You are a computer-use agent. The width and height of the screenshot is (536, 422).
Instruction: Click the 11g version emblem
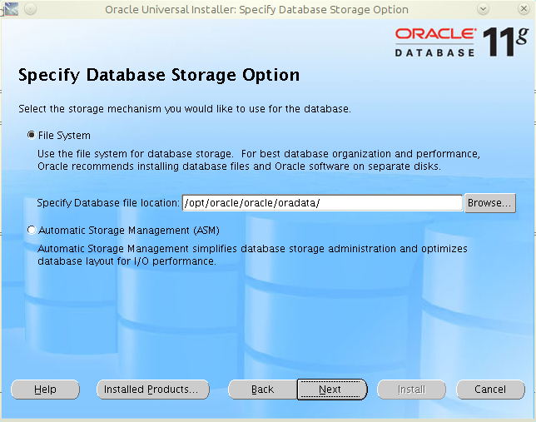pyautogui.click(x=505, y=42)
